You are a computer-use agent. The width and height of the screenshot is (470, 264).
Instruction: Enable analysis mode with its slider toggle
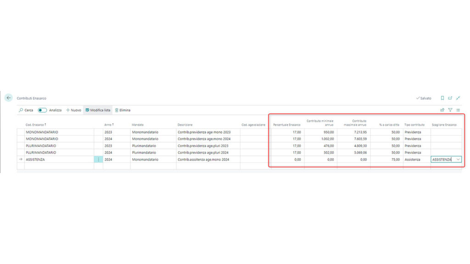pyautogui.click(x=42, y=110)
